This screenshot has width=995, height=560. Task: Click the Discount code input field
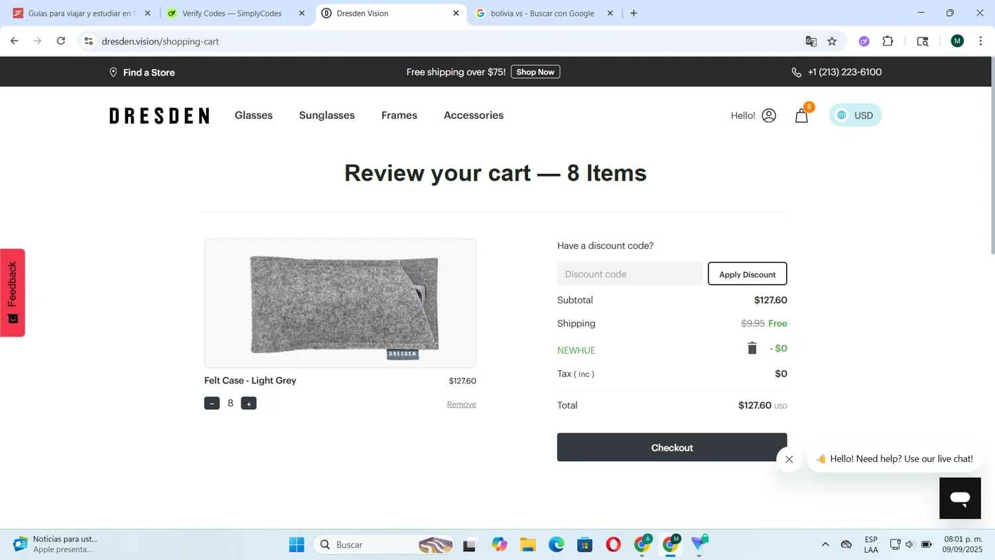[x=630, y=274]
